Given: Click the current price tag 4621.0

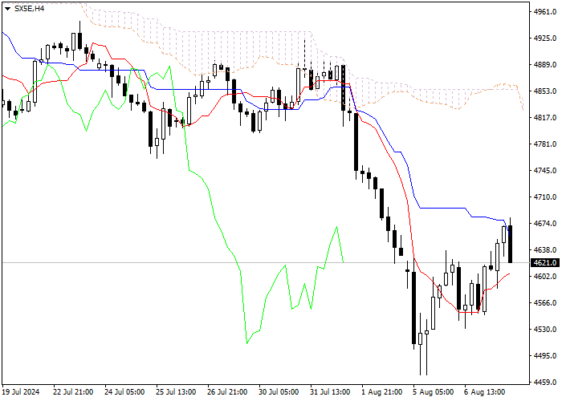Looking at the screenshot, I should pyautogui.click(x=545, y=263).
